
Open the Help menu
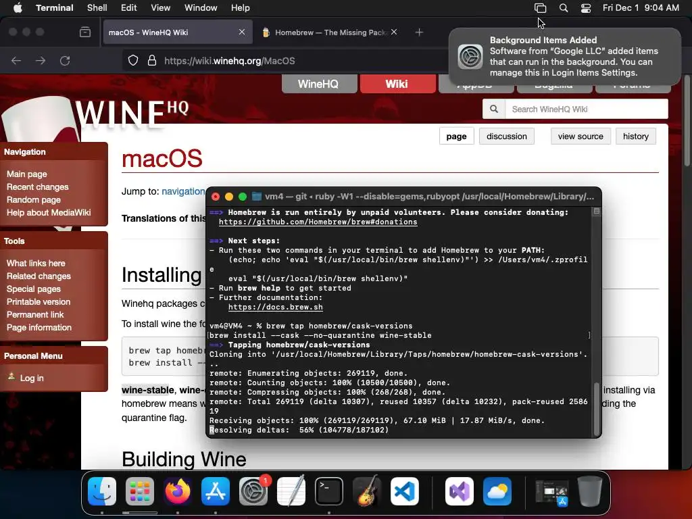[240, 7]
